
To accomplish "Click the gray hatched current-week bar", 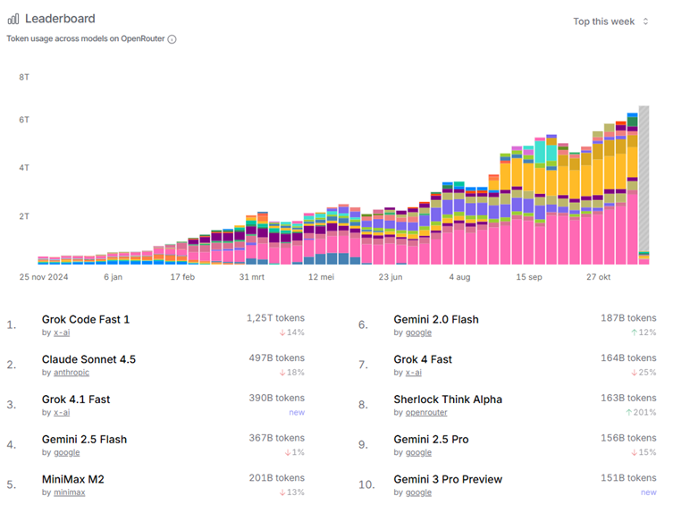I will (x=644, y=178).
